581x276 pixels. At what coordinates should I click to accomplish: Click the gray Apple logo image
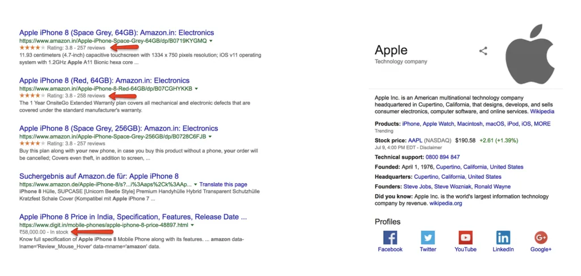tap(531, 54)
